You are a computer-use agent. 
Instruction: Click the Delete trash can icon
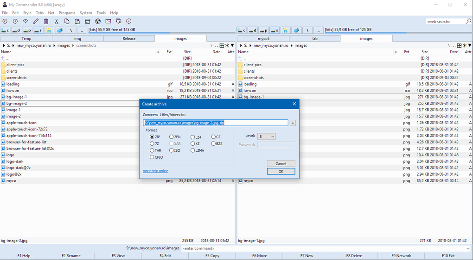46,21
